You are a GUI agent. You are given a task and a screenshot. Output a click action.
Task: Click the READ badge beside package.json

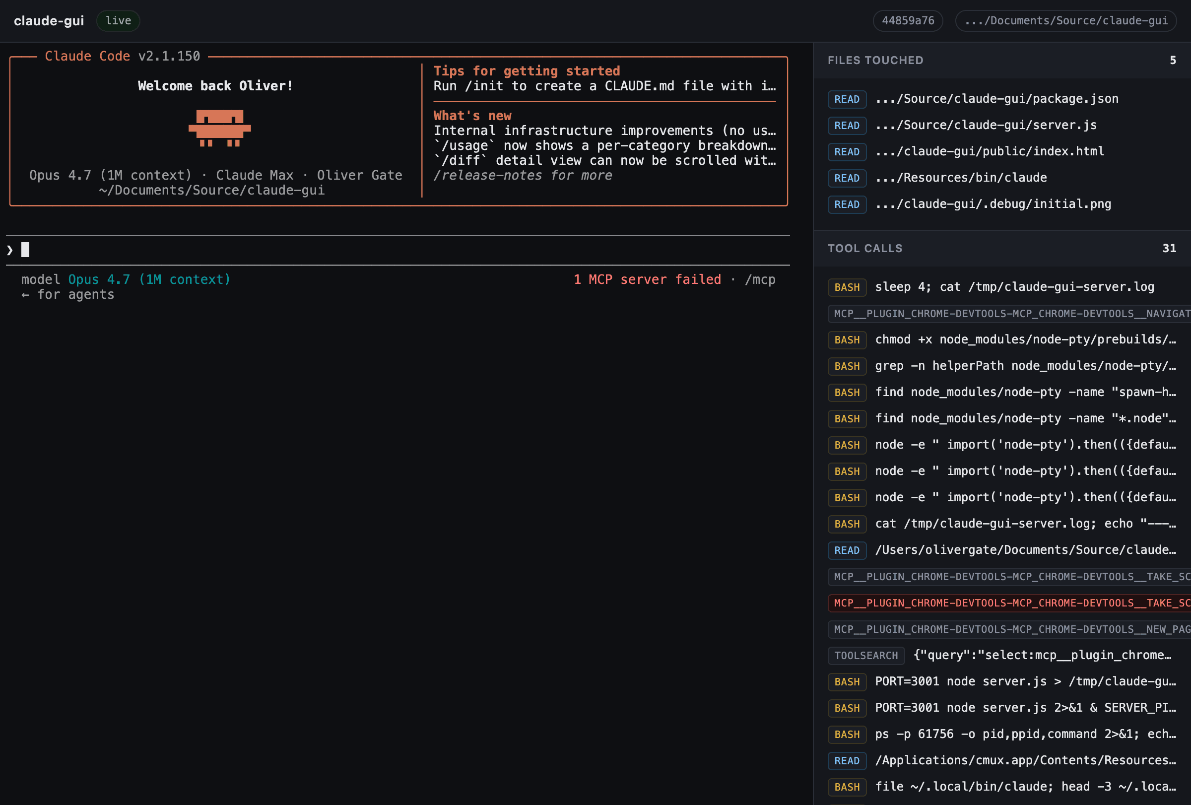pyautogui.click(x=847, y=99)
